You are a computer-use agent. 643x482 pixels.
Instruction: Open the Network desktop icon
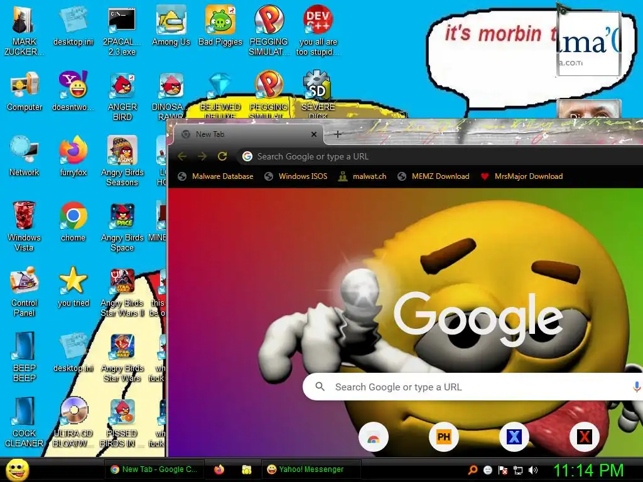pyautogui.click(x=24, y=156)
